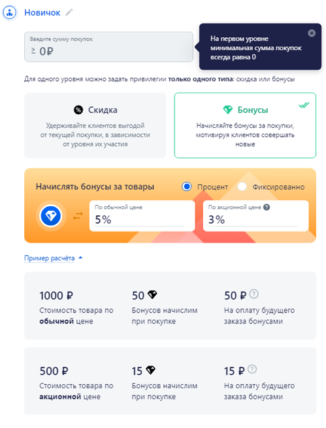Click the blue diamond bonus circle icon
Image resolution: width=326 pixels, height=428 pixels.
(51, 216)
